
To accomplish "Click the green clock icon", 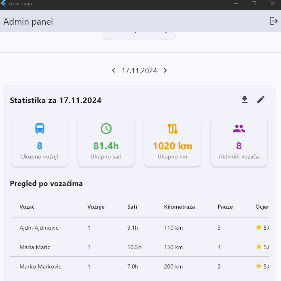I will point(106,129).
